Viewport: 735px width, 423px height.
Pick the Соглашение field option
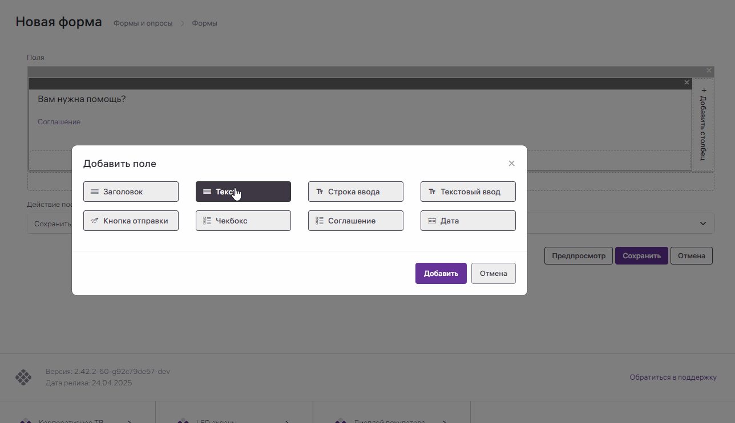[356, 221]
